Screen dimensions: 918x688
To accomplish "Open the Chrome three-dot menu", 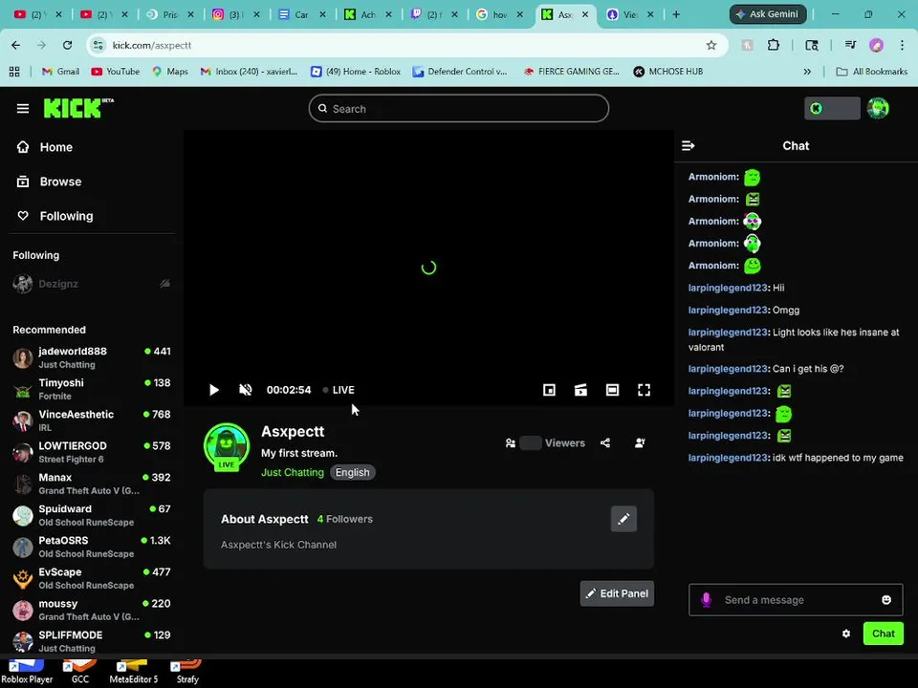I will (x=902, y=45).
